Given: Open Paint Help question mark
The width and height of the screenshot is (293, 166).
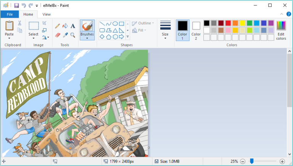Looking at the screenshot, I should (x=288, y=14).
